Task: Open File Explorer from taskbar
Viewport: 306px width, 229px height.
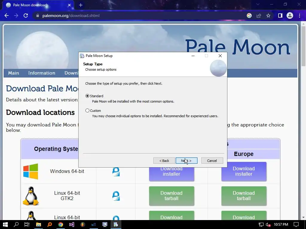Action: (x=39, y=225)
